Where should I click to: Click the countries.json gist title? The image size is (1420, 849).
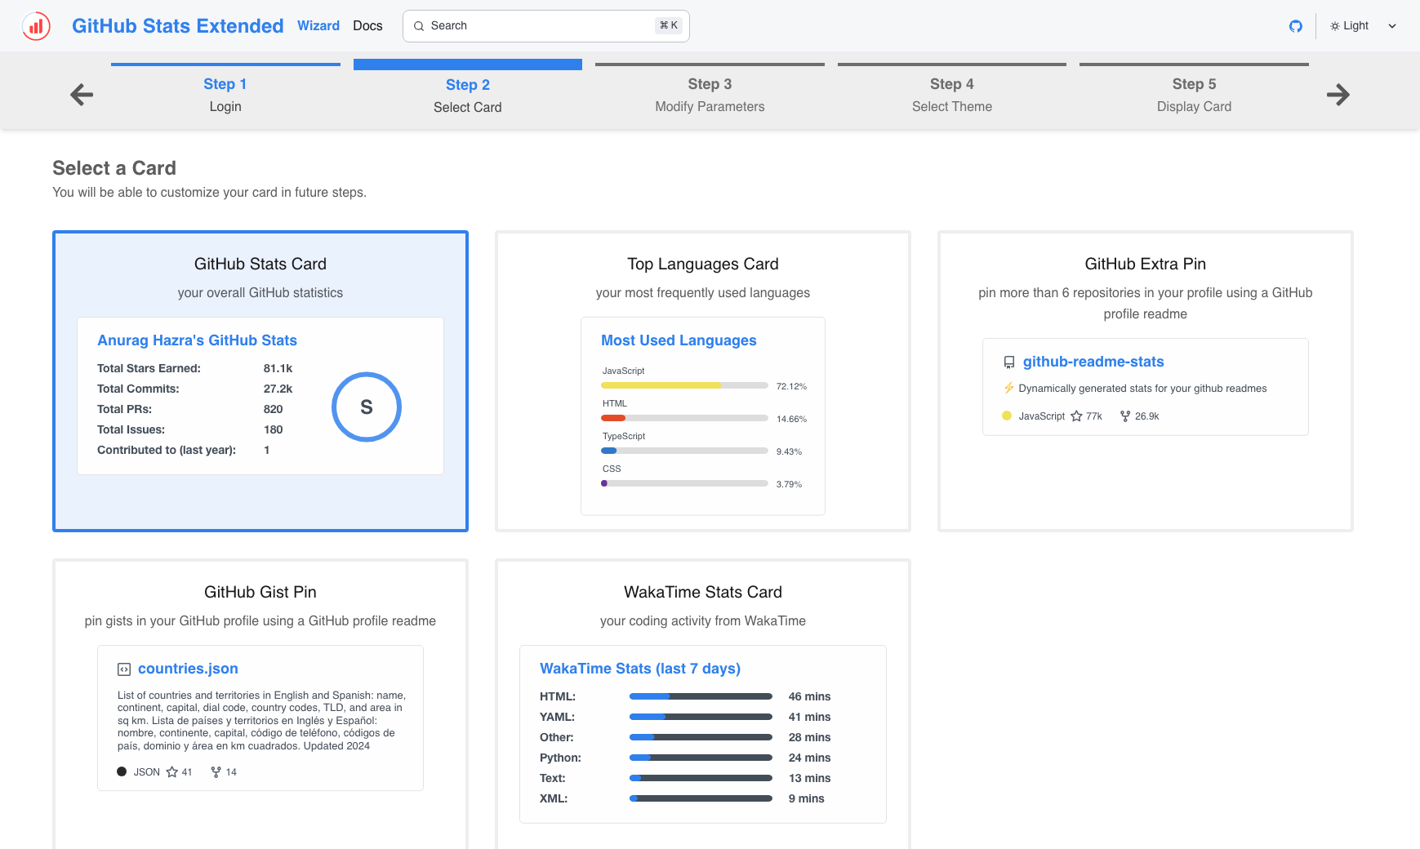click(x=188, y=669)
